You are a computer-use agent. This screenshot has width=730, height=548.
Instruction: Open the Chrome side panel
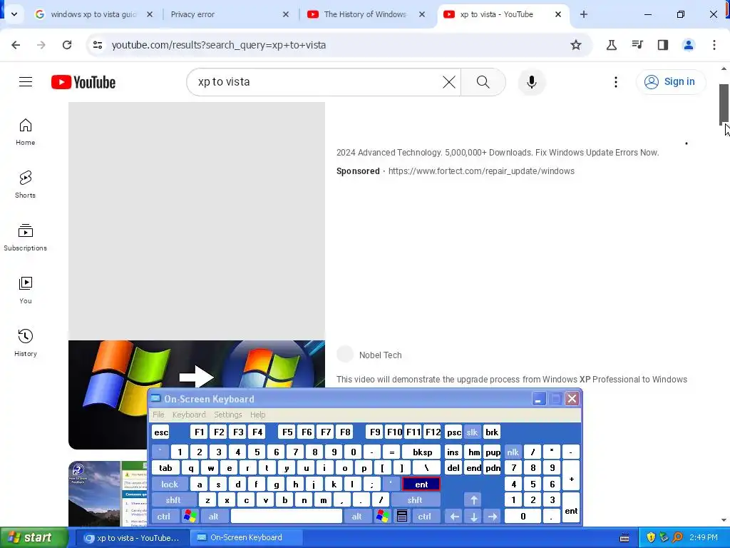coord(662,45)
